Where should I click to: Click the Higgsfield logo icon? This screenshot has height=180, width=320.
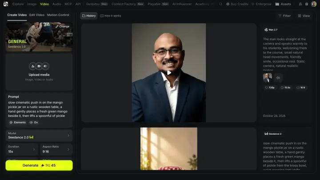click(x=6, y=4)
